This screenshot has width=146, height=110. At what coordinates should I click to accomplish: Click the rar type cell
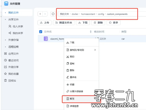[123, 39]
